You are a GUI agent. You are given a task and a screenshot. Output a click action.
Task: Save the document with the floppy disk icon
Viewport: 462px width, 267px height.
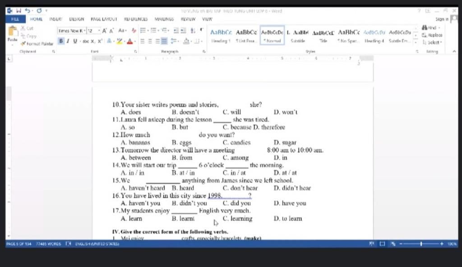click(x=18, y=11)
